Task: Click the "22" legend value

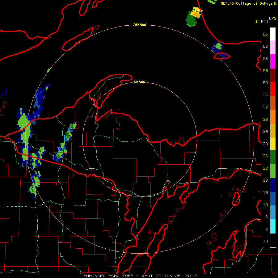Action: click(x=265, y=168)
